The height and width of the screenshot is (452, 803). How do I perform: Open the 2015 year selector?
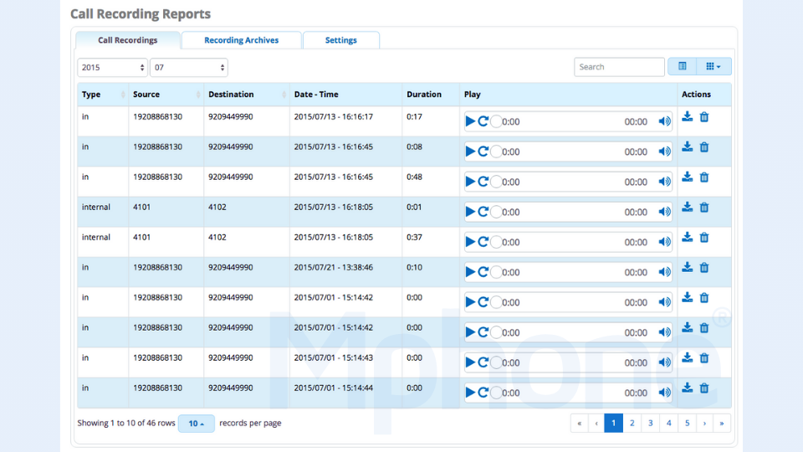[113, 68]
